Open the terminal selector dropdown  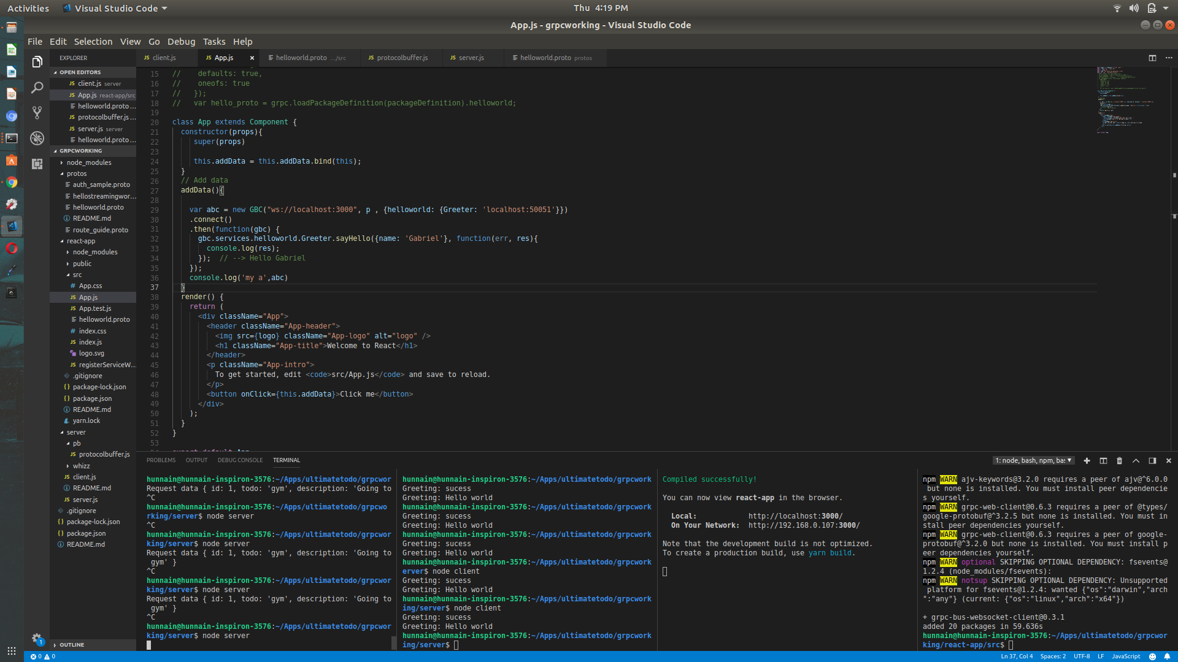click(x=1033, y=460)
